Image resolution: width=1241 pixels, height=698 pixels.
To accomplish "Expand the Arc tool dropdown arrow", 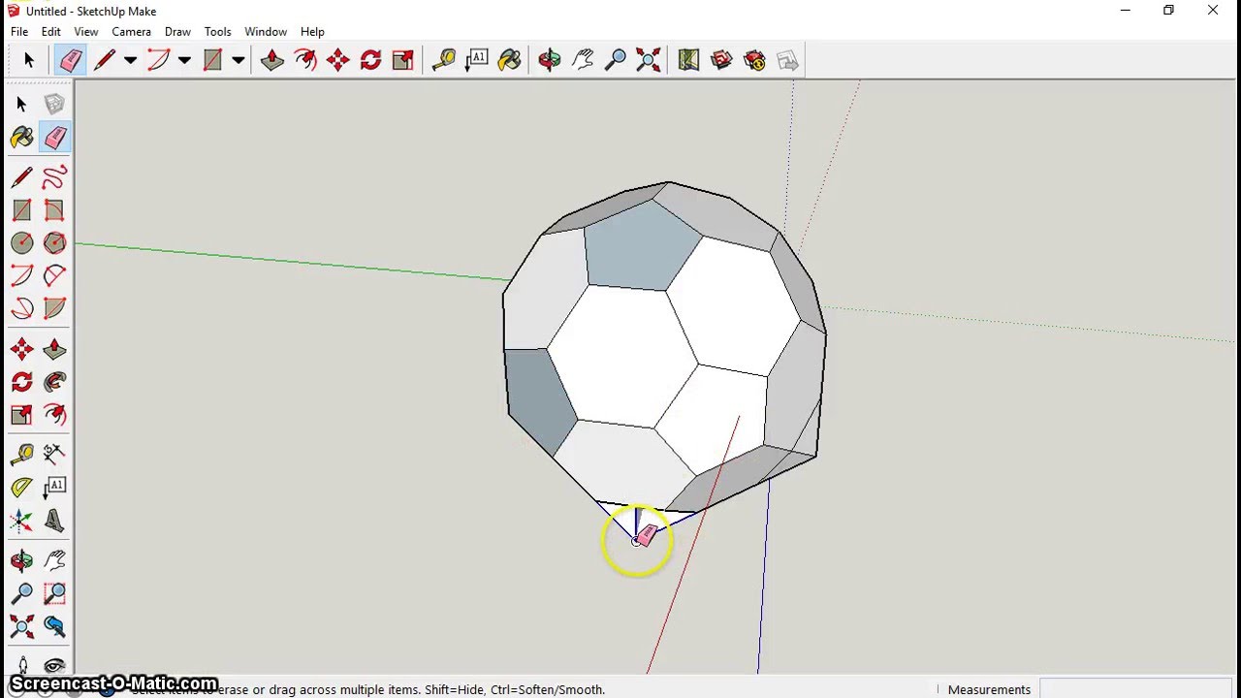I will click(184, 60).
